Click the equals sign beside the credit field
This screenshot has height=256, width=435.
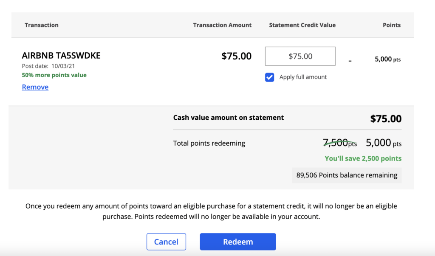click(x=350, y=60)
